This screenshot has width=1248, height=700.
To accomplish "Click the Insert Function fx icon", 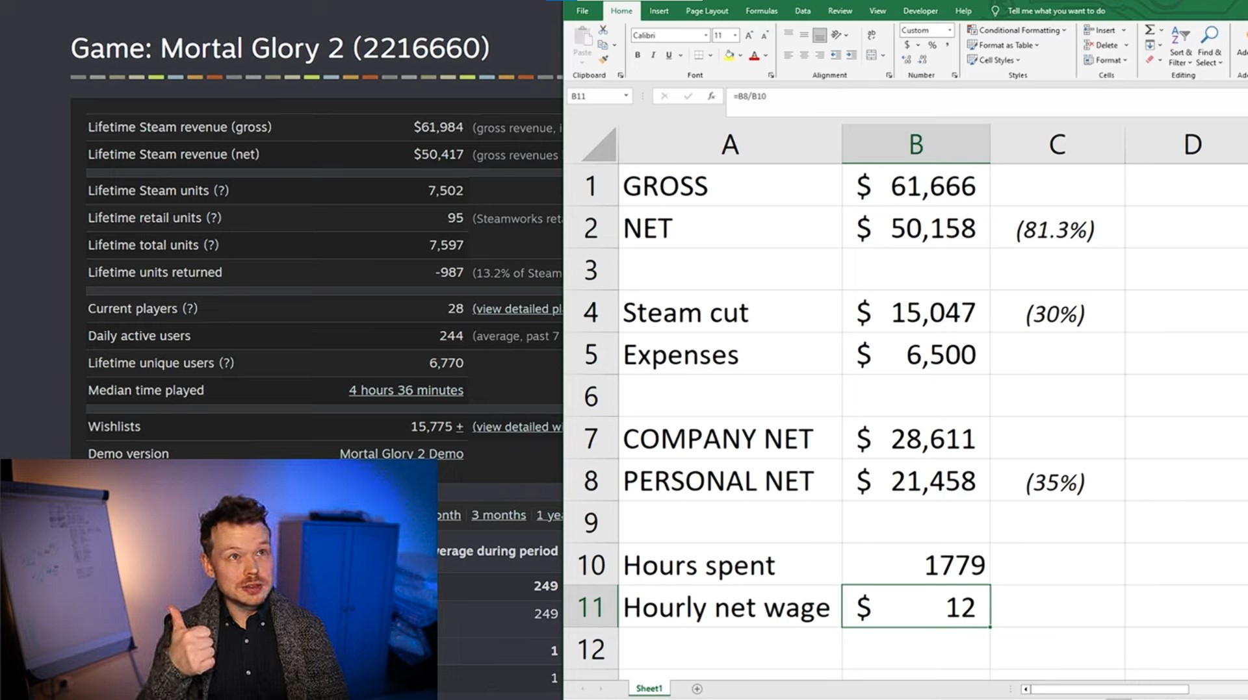I will 712,96.
